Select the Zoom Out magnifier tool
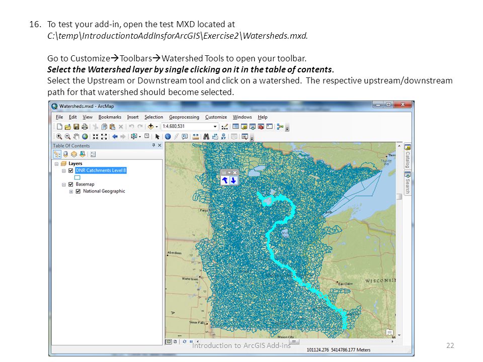483x362 pixels. (x=68, y=137)
